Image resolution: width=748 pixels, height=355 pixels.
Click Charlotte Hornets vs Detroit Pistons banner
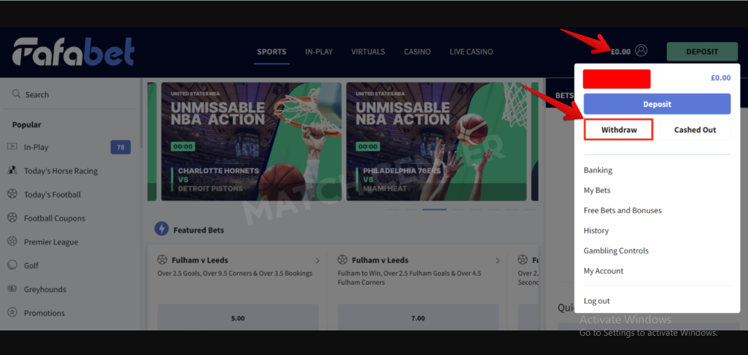251,142
